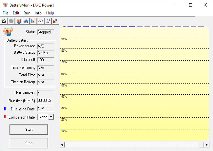Click the last toolbar icon with red X
The width and height of the screenshot is (213, 151).
(x=55, y=21)
